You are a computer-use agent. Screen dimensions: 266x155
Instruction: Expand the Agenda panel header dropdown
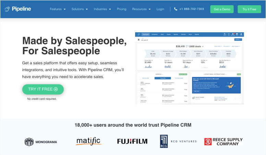159,74
